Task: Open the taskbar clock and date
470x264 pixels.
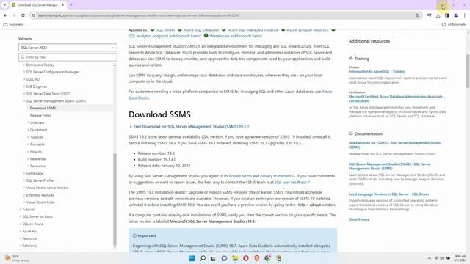Action: [x=460, y=258]
